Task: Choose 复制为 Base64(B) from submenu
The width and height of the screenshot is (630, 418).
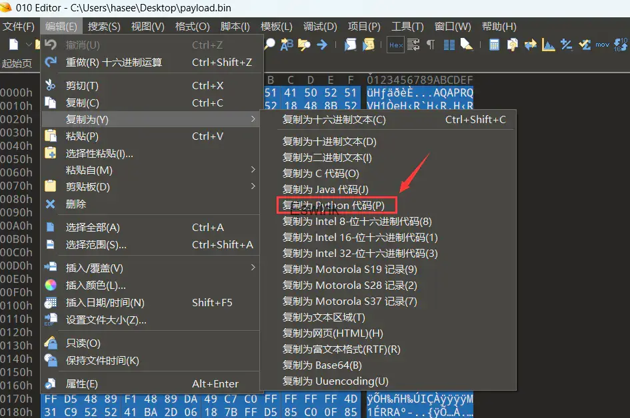Action: click(x=322, y=365)
